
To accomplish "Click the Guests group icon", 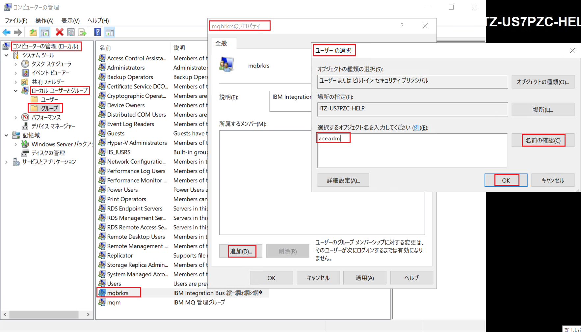I will click(x=102, y=133).
